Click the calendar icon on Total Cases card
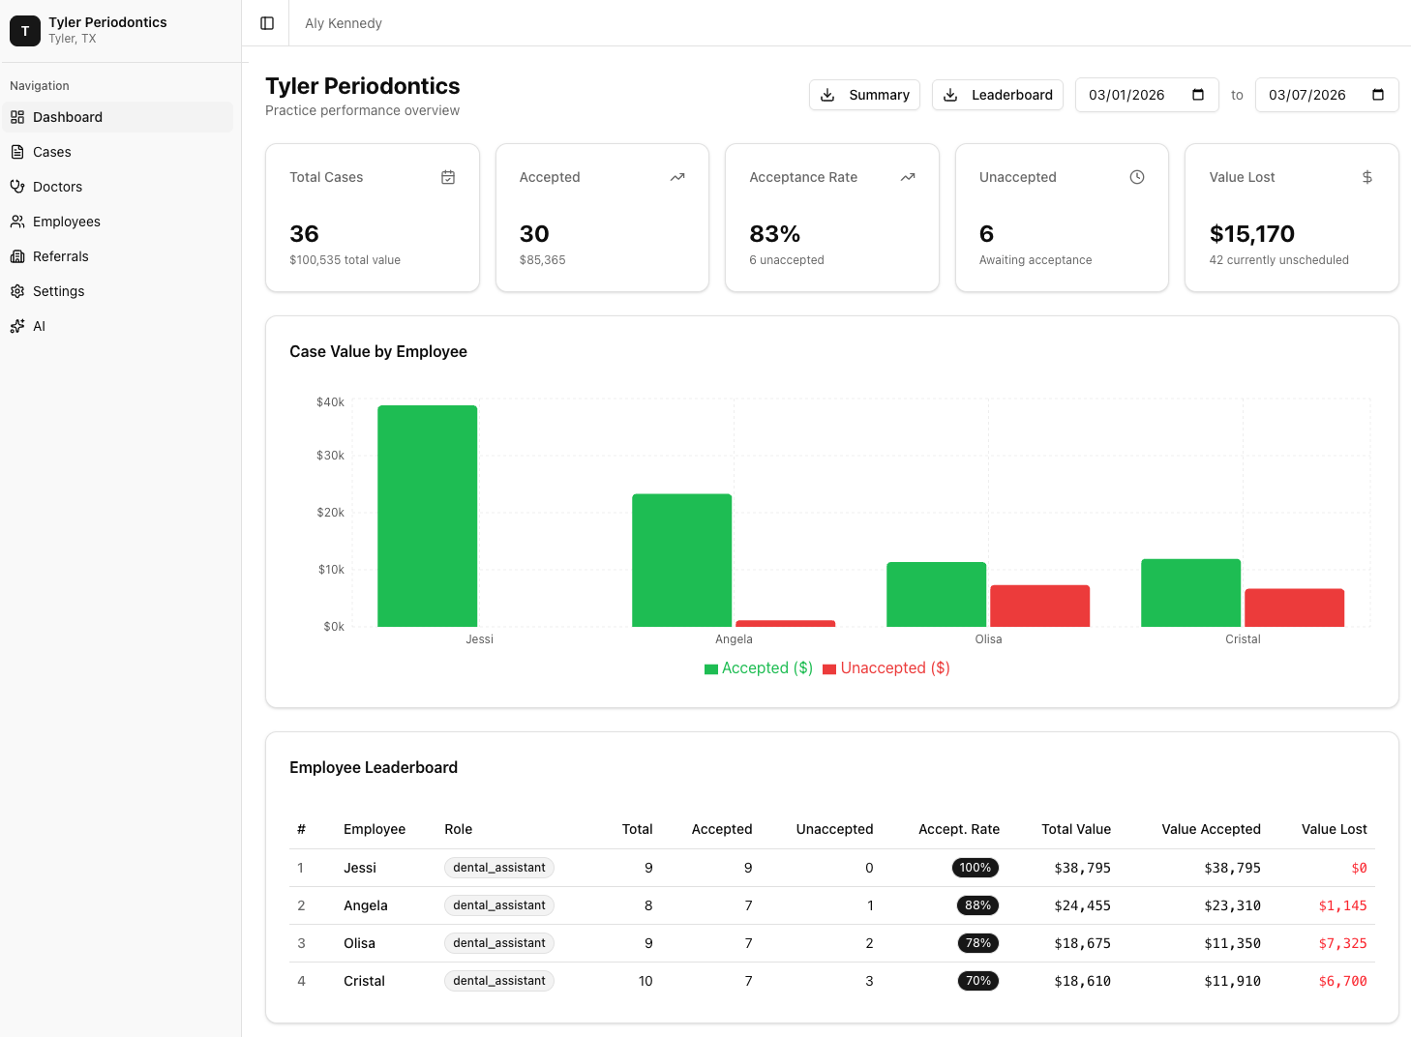 pos(448,177)
